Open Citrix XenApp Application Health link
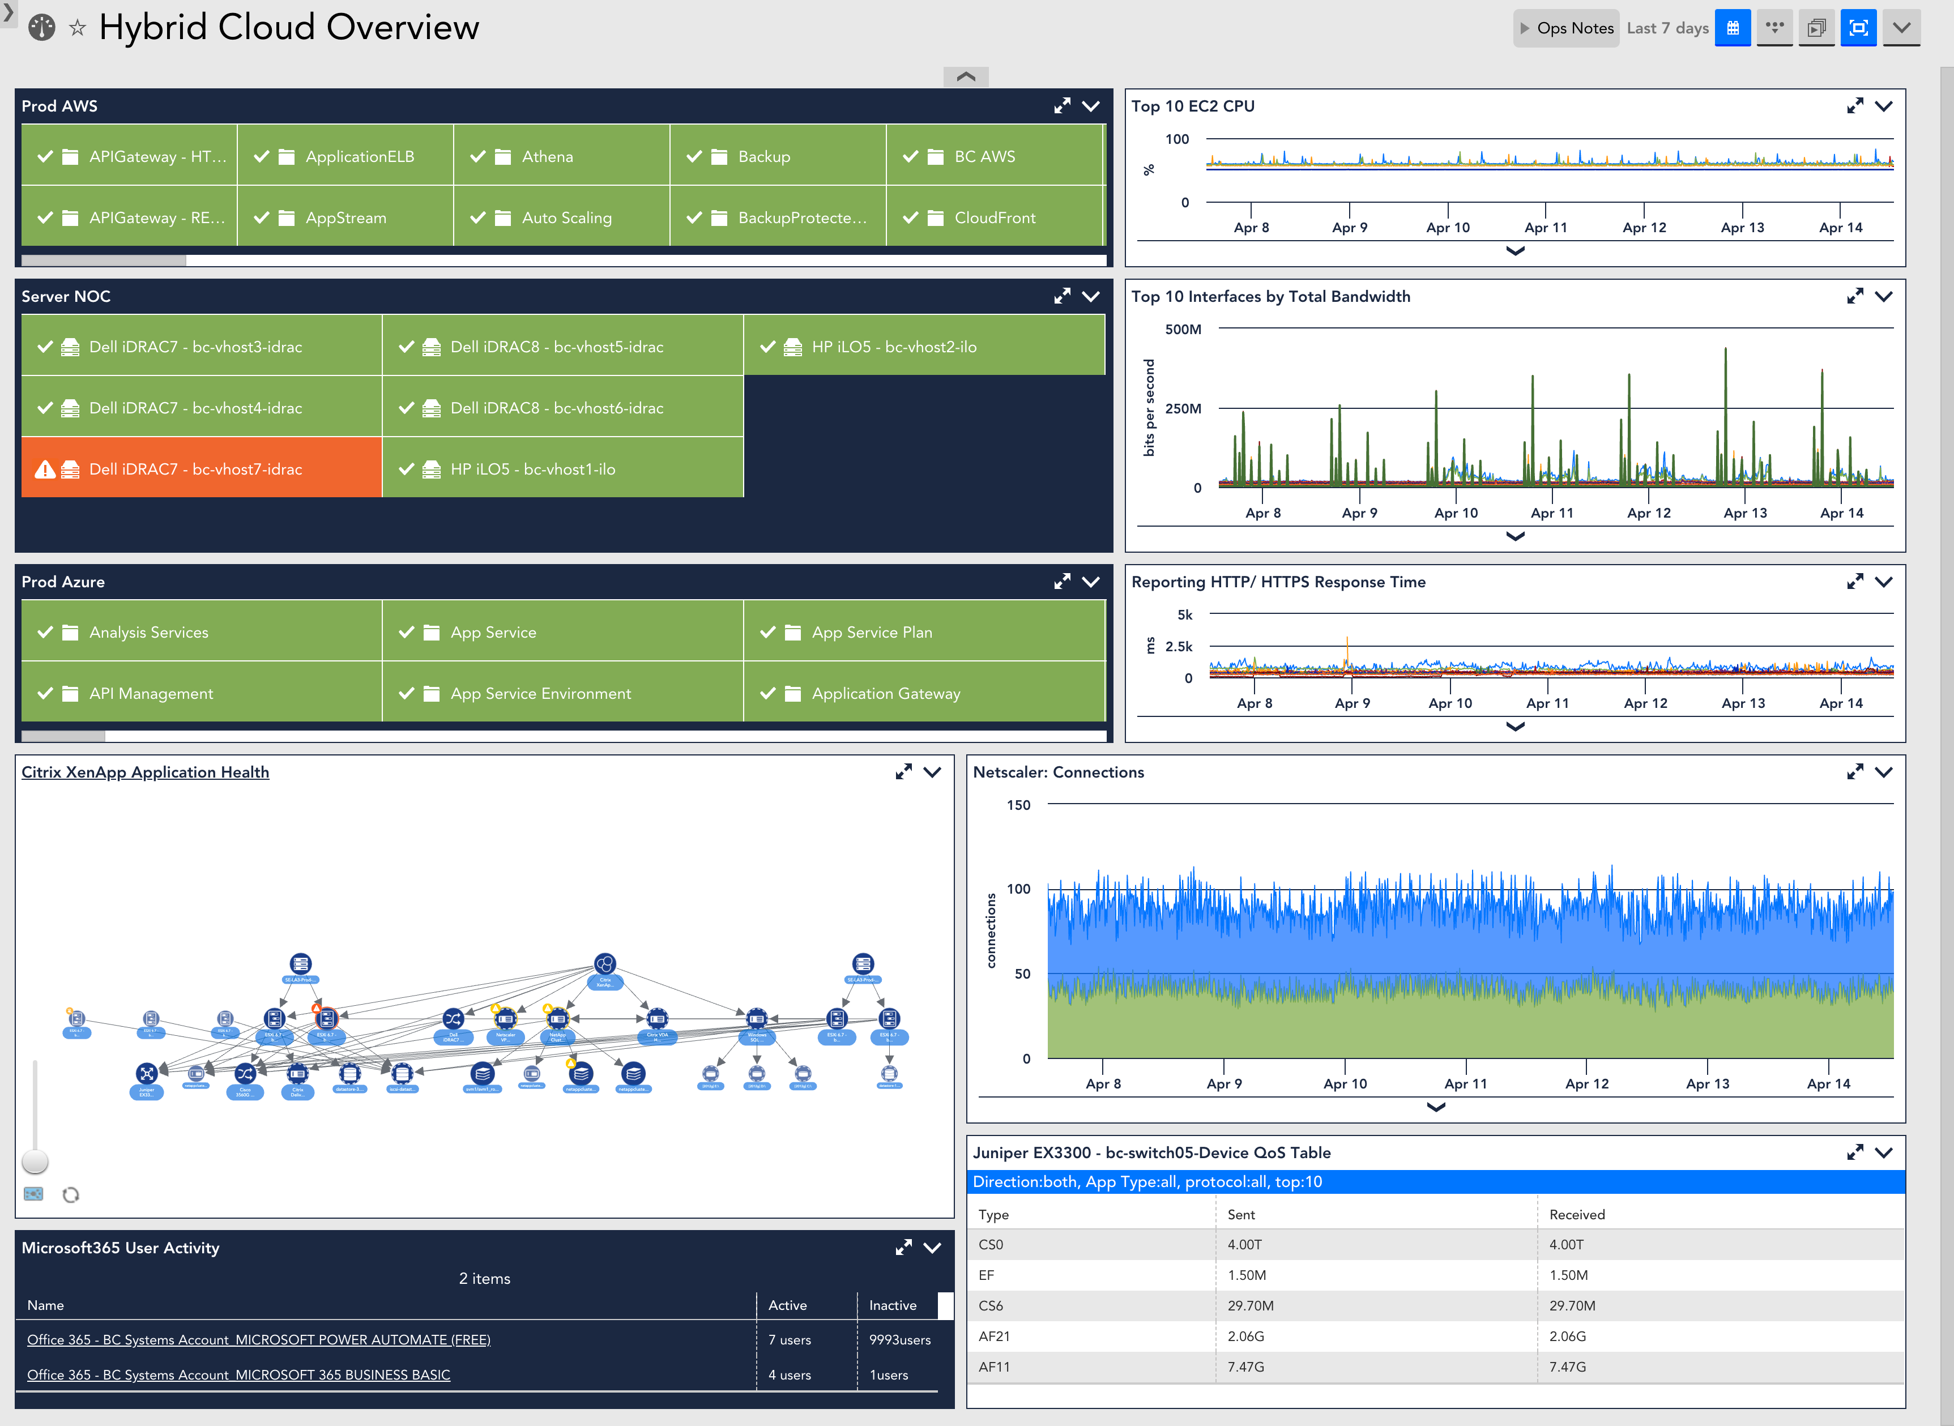The image size is (1954, 1426). [145, 772]
